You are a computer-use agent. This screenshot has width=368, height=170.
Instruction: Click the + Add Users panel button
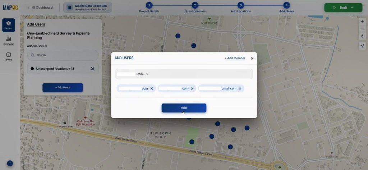63,88
